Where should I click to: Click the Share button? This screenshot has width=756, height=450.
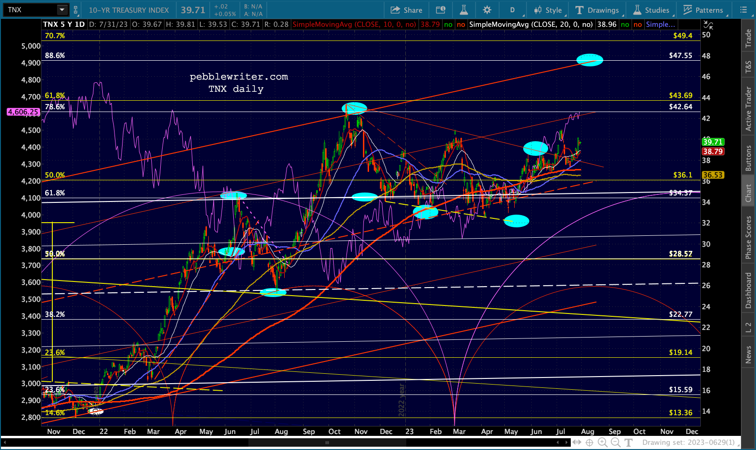pyautogui.click(x=406, y=10)
